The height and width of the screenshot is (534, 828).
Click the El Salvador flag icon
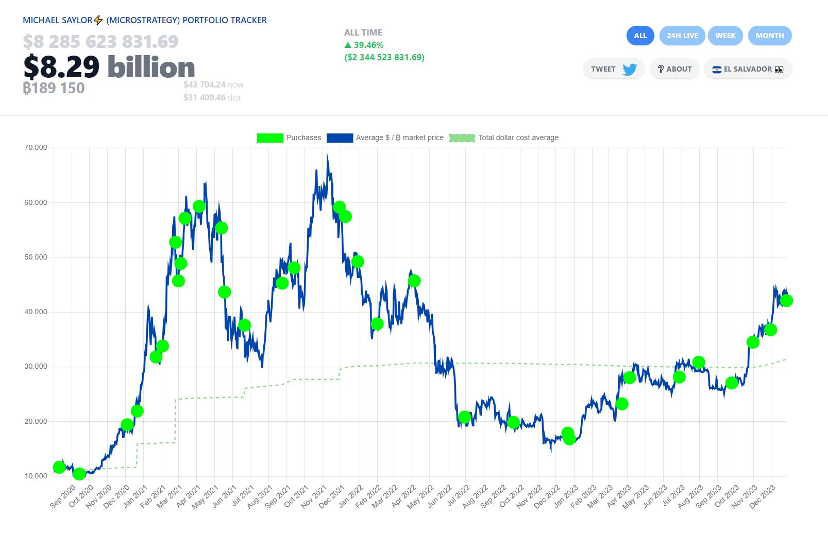717,70
